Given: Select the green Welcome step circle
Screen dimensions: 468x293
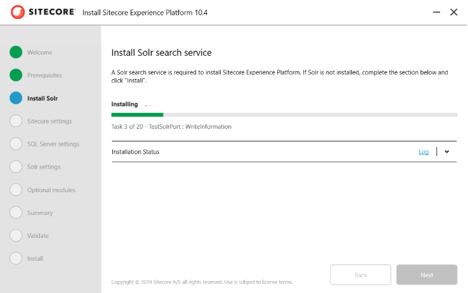Looking at the screenshot, I should pos(16,52).
